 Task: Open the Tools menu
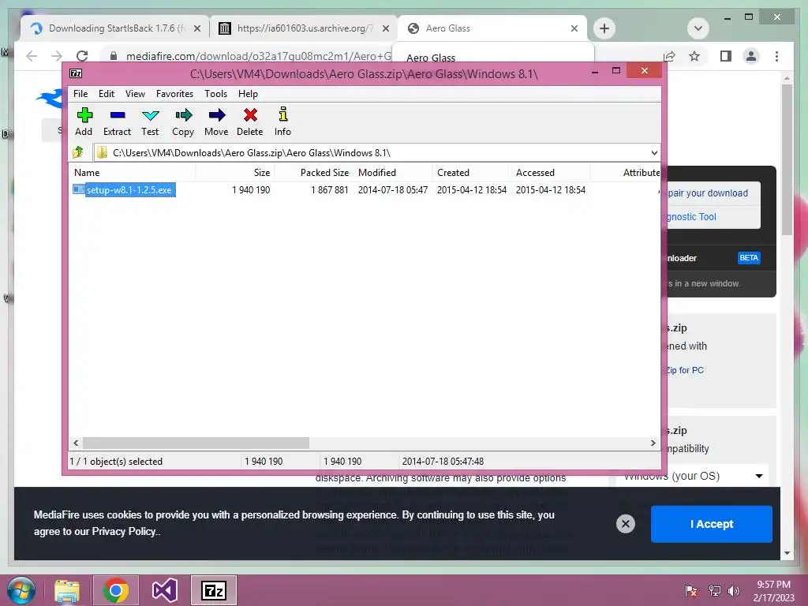click(215, 94)
